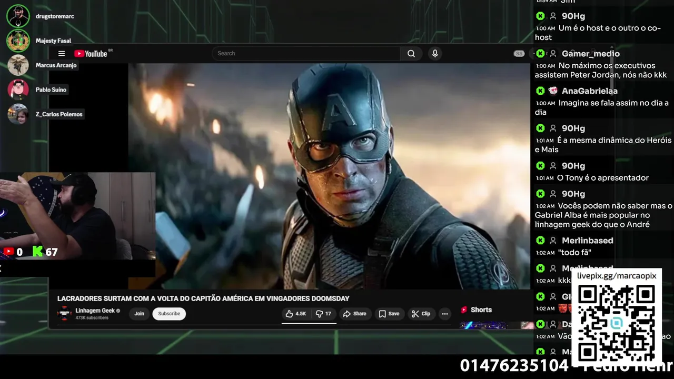Open more actions ellipsis under video
Viewport: 674px width, 379px height.
(x=445, y=314)
